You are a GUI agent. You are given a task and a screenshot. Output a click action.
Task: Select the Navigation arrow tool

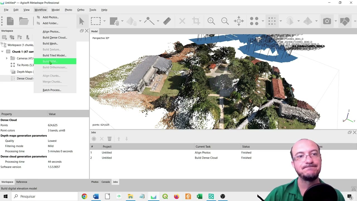point(82,21)
